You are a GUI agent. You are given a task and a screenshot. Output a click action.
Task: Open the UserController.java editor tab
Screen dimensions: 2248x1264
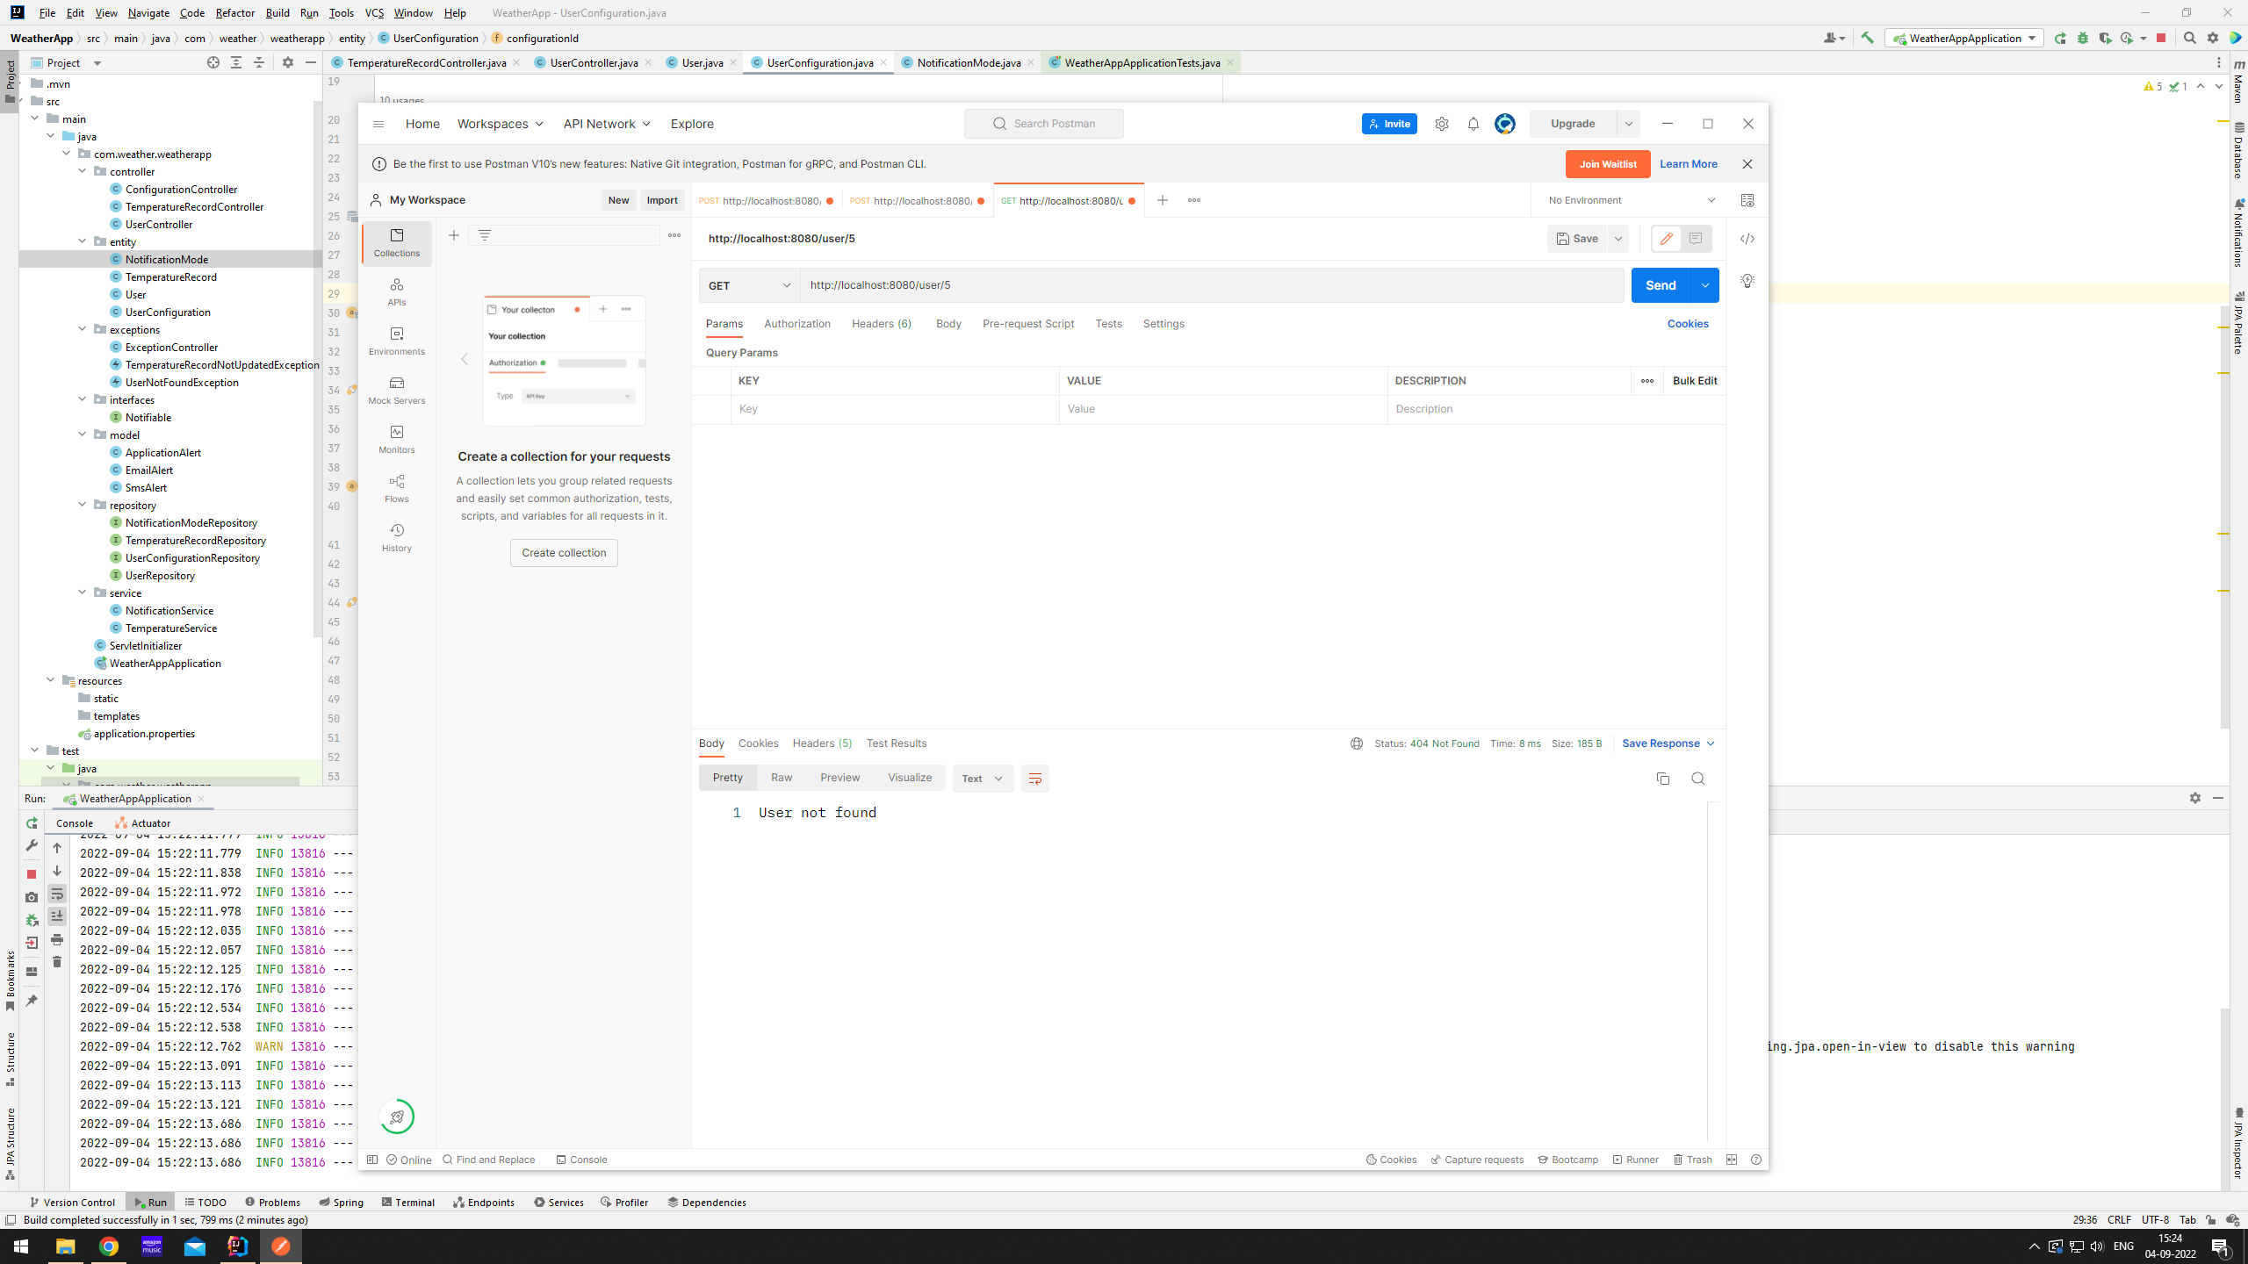point(594,62)
